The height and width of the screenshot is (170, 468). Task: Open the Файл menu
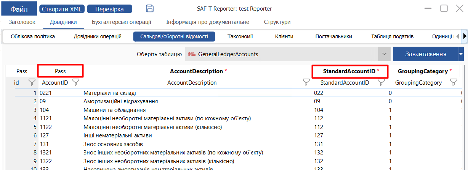point(19,9)
